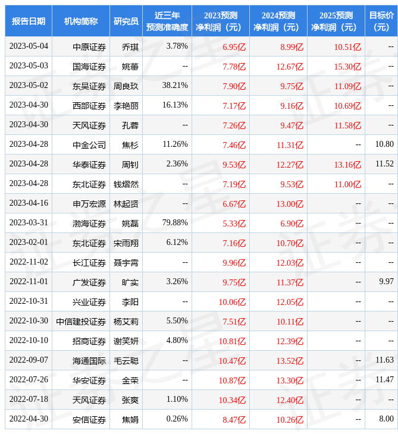
Task: Click the 2023预测净利润 column header
Action: pos(221,21)
